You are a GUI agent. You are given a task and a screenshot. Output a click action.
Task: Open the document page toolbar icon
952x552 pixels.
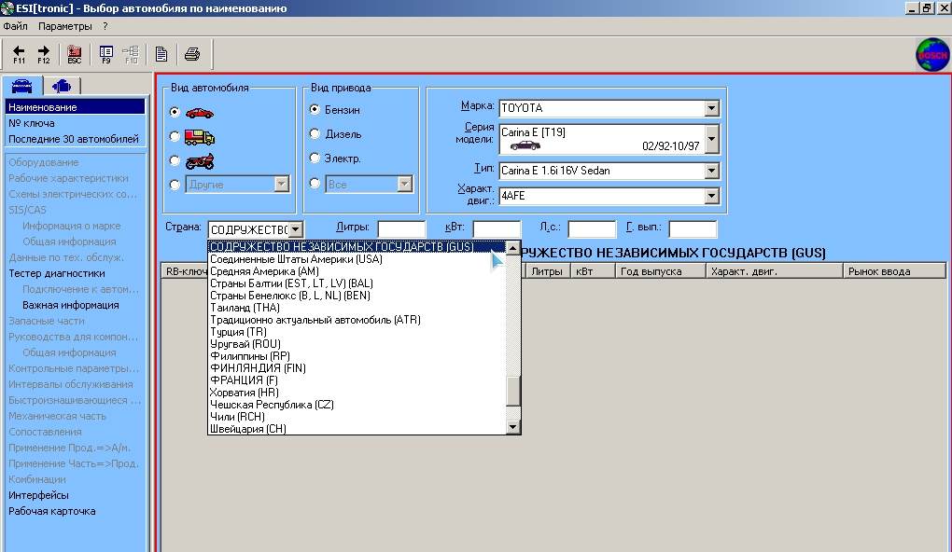161,54
